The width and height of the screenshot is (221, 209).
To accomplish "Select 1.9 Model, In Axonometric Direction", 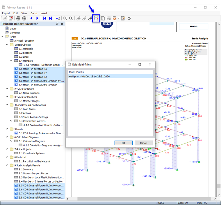I will tap(38, 85).
